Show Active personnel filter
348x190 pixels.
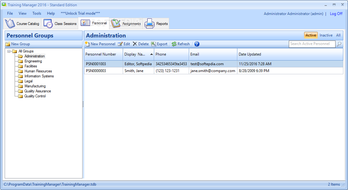[x=311, y=35]
